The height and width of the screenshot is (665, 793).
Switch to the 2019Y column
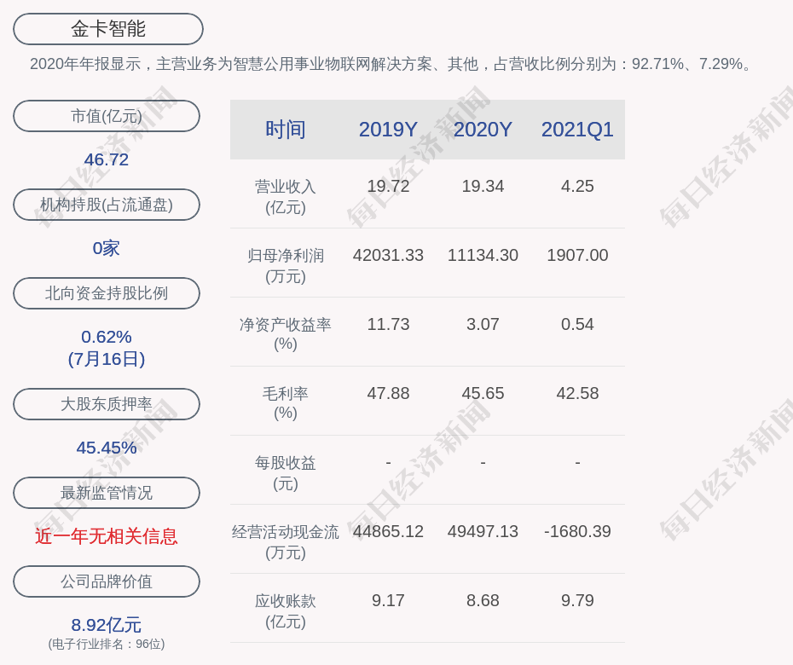point(388,129)
